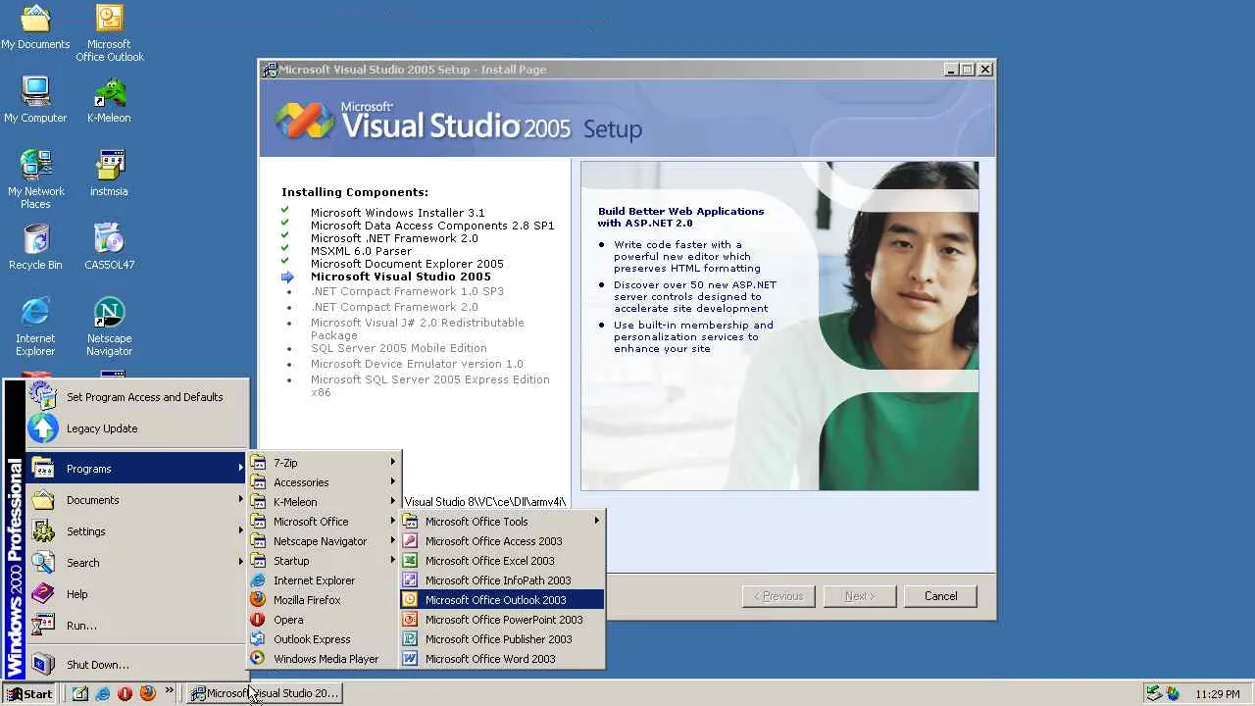Screen dimensions: 1255x706
Task: Minimize the Visual Studio Setup window
Action: pyautogui.click(x=950, y=70)
